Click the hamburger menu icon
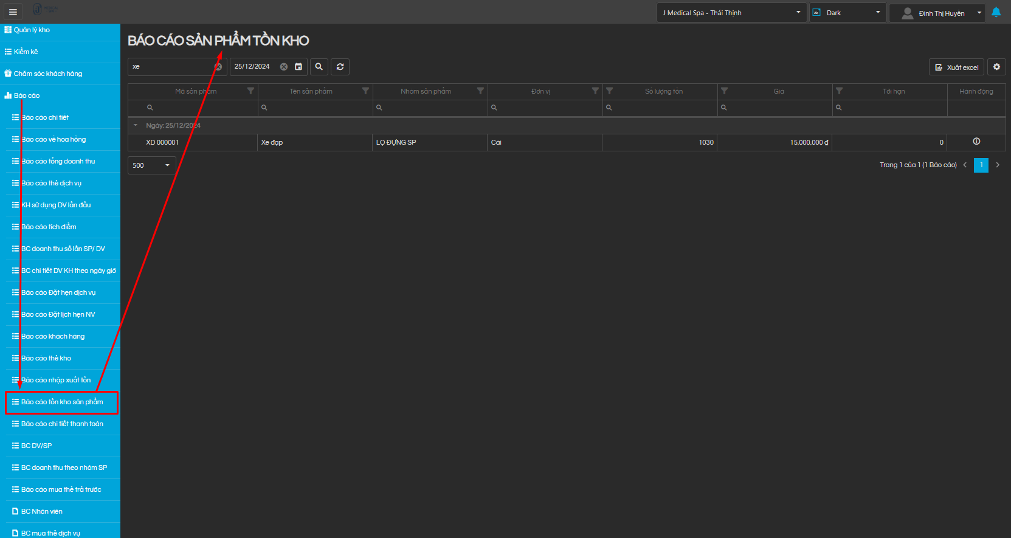Screen dimensions: 1011x538 pos(13,12)
